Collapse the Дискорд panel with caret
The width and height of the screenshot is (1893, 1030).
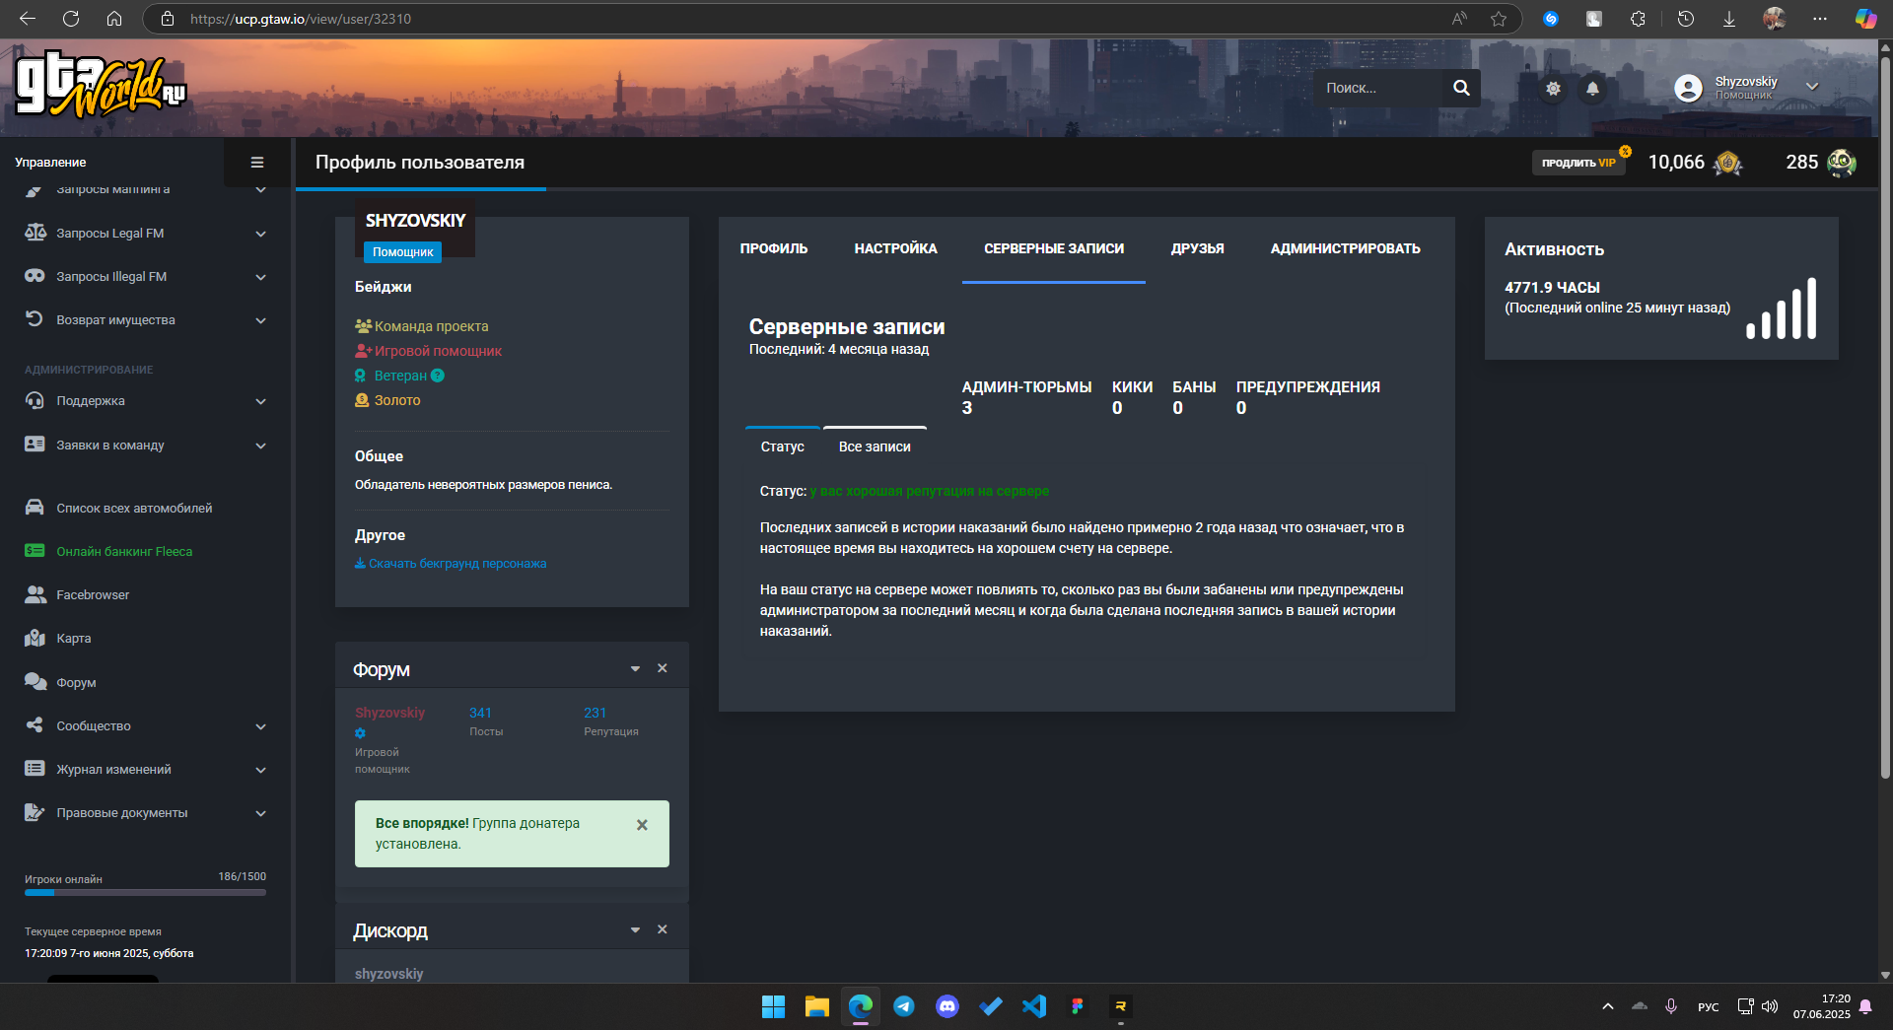635,929
